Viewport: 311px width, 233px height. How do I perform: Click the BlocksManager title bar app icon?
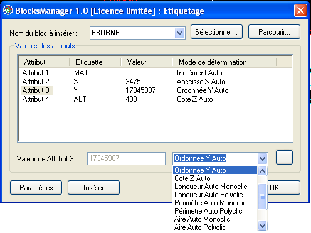tap(8, 11)
